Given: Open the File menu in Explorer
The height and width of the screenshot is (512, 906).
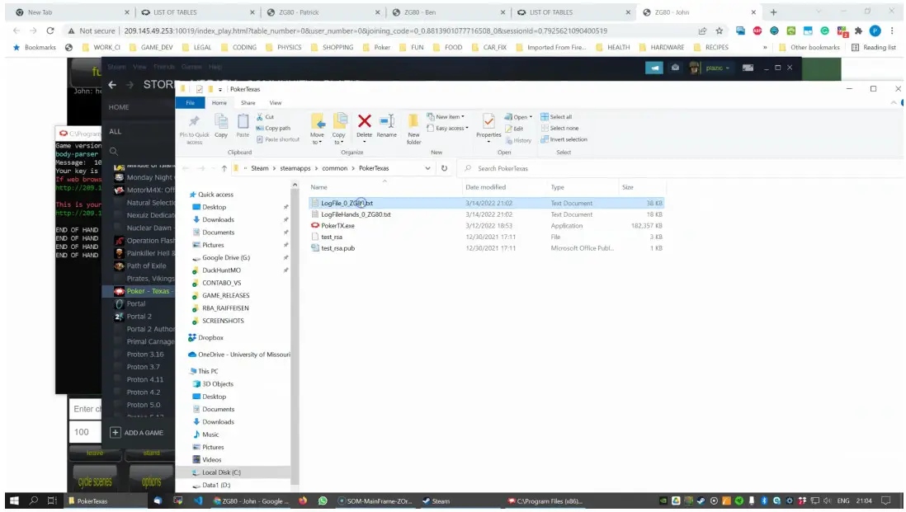Looking at the screenshot, I should coord(190,103).
